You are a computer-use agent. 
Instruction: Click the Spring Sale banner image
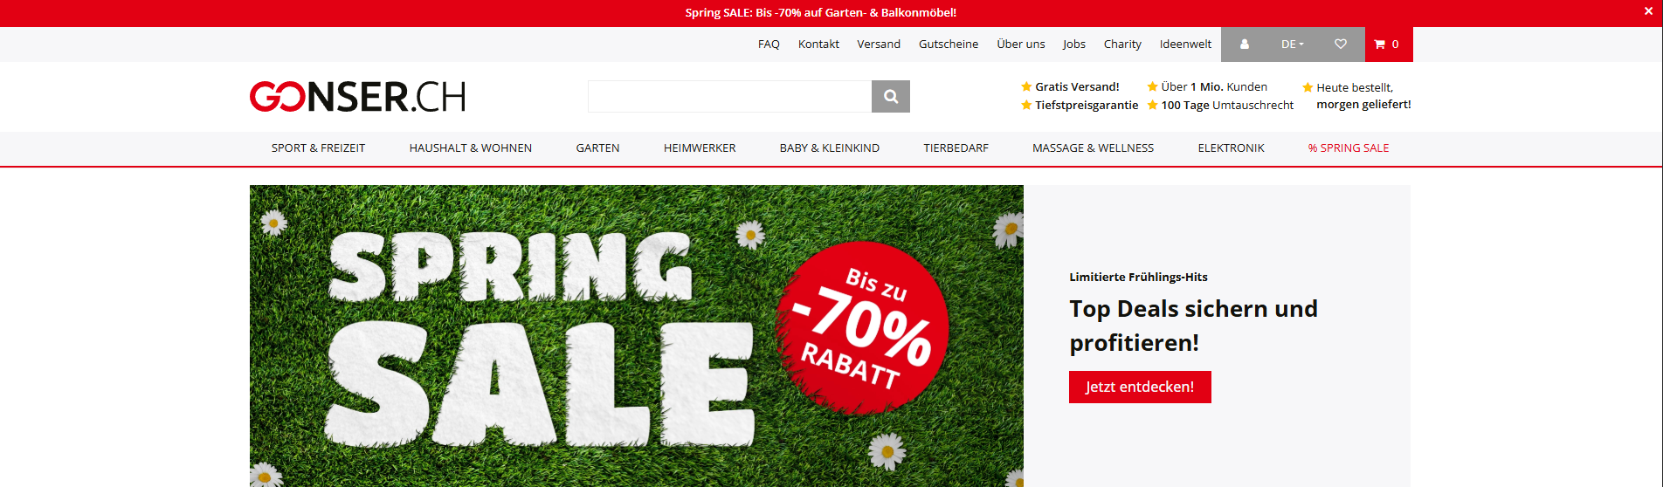click(x=637, y=336)
